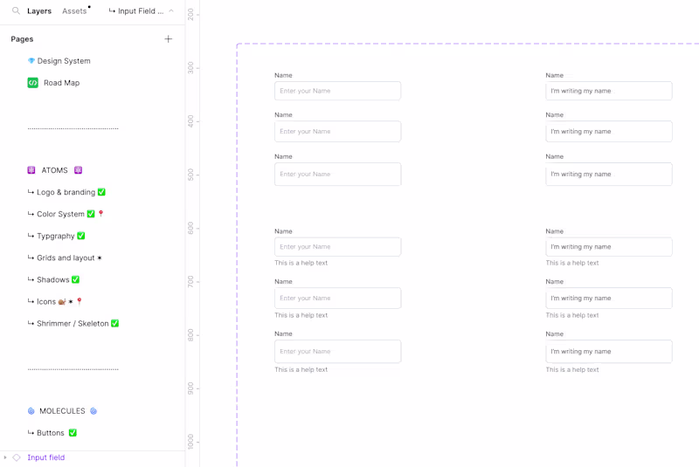Click the search icon in Layers panel
699x467 pixels.
pyautogui.click(x=16, y=10)
